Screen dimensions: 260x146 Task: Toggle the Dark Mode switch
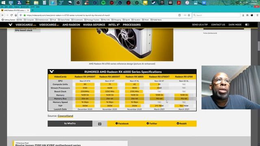coord(247,25)
